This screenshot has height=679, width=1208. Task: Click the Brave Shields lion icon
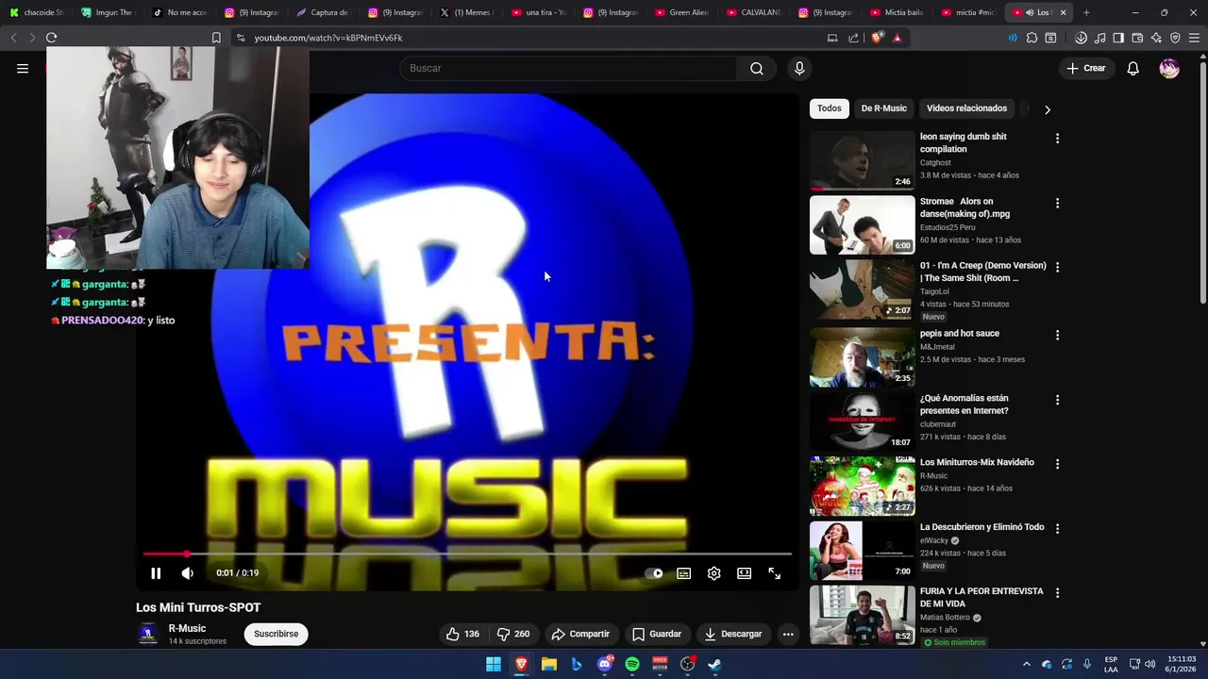click(x=877, y=38)
